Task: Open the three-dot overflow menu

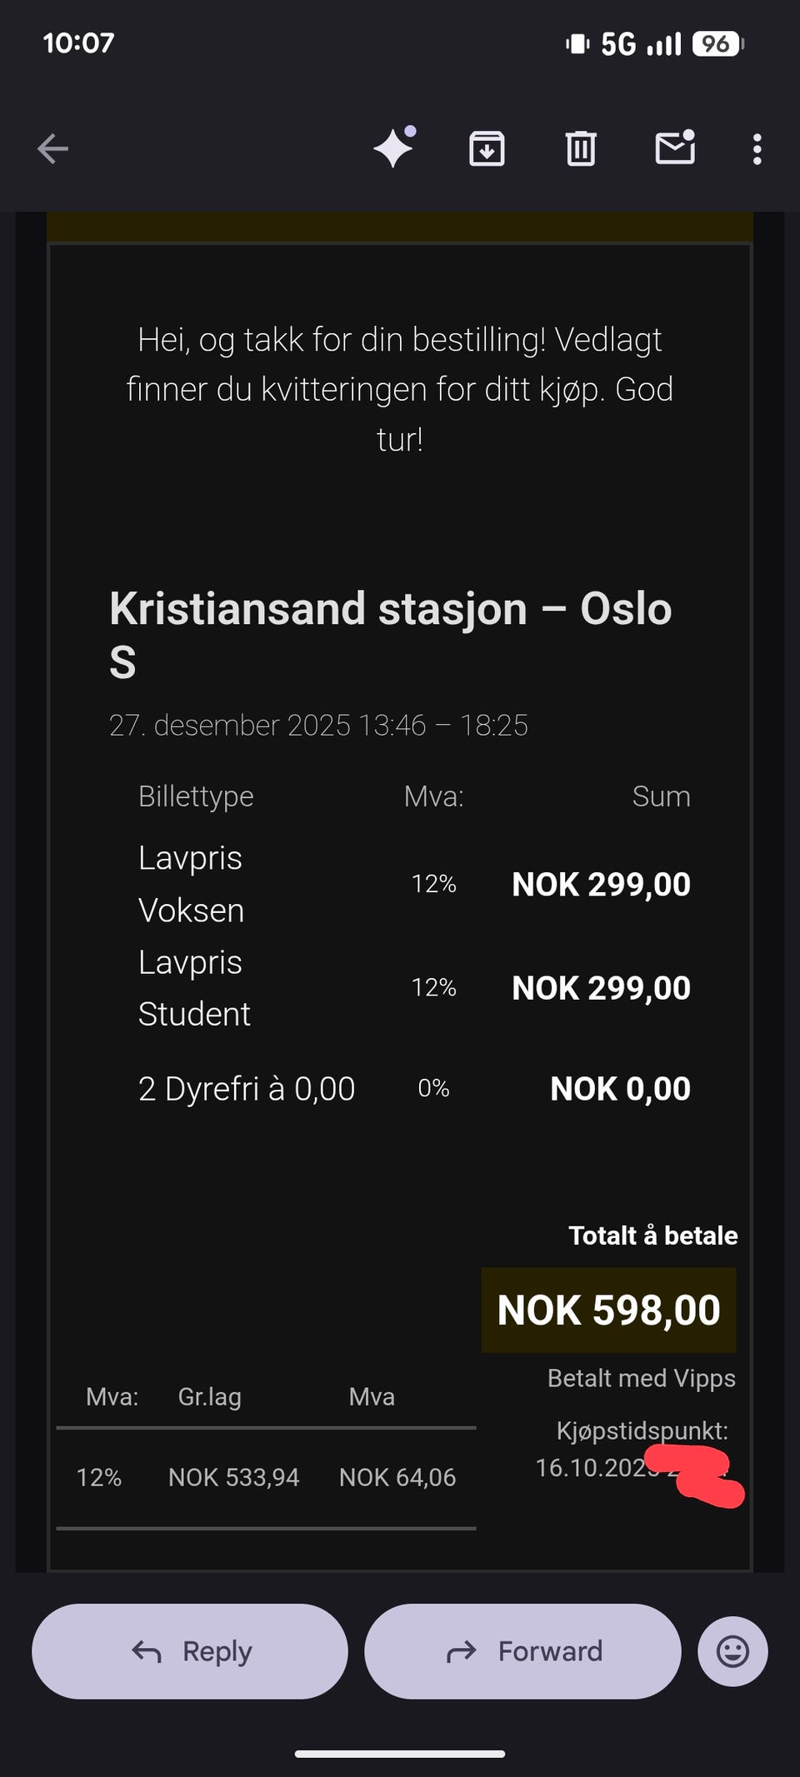Action: coord(757,149)
